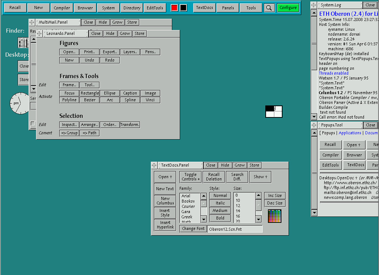Click the move handle icon of Leonardo.Panel
This screenshot has height=275, width=379.
(39, 33)
